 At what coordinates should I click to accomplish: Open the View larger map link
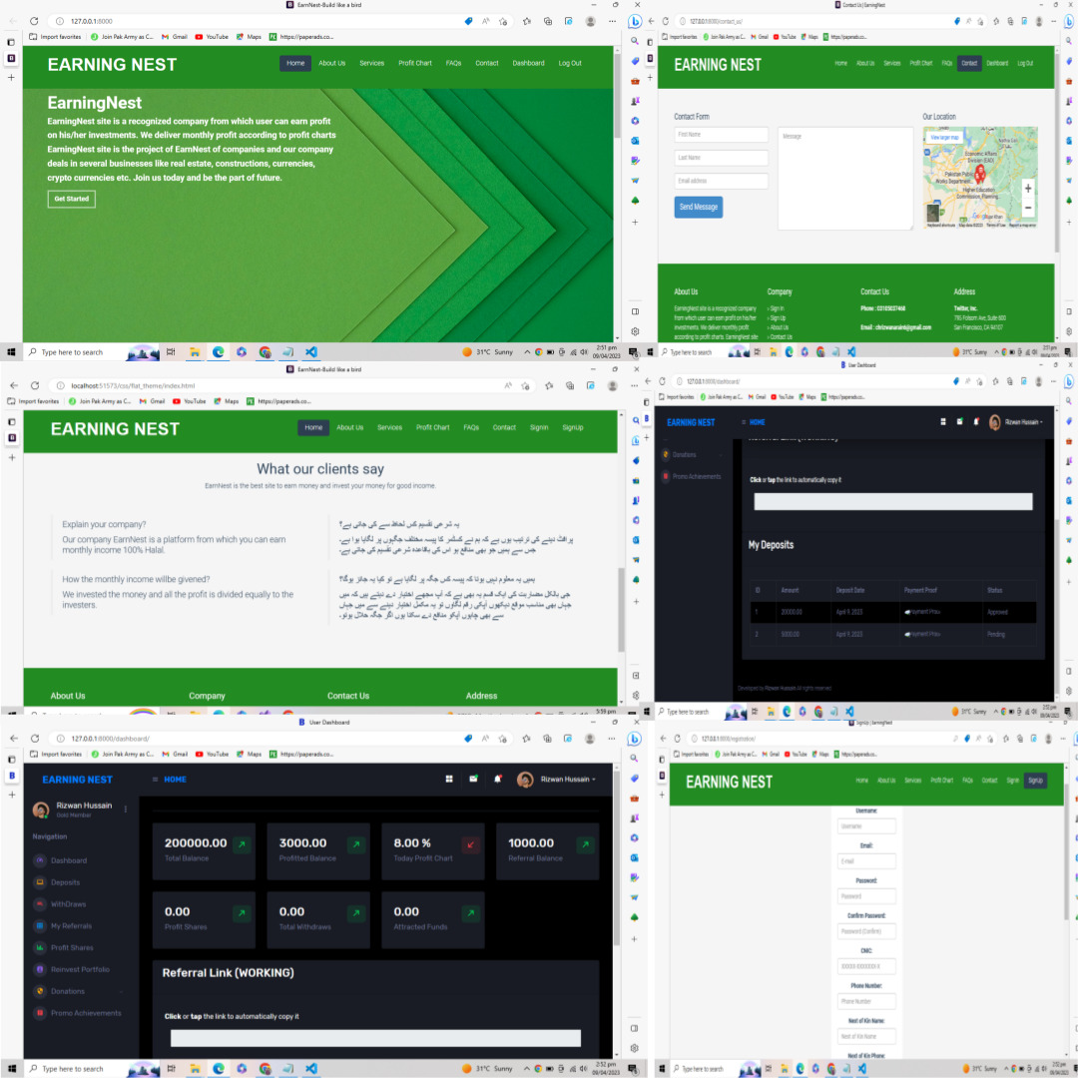(x=944, y=138)
